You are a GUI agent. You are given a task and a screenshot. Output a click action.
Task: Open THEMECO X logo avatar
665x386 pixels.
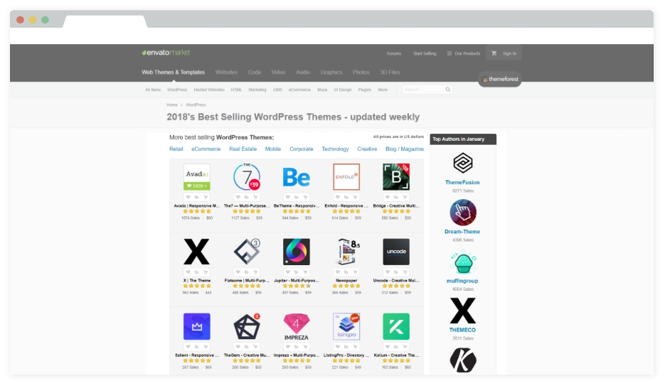463,311
